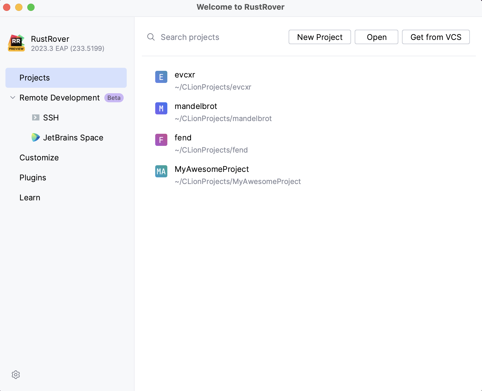
Task: Click the MyAwesomeProject 'MA' icon
Action: click(161, 171)
